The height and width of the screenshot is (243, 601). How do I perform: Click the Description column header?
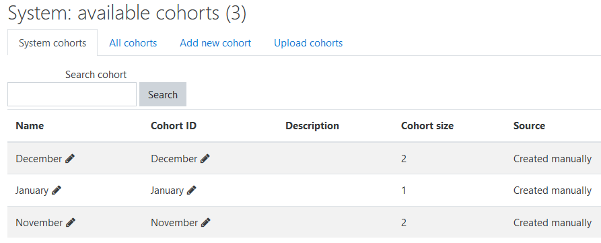pyautogui.click(x=312, y=126)
